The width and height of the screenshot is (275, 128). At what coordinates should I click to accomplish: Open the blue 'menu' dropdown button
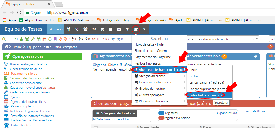click(x=56, y=29)
